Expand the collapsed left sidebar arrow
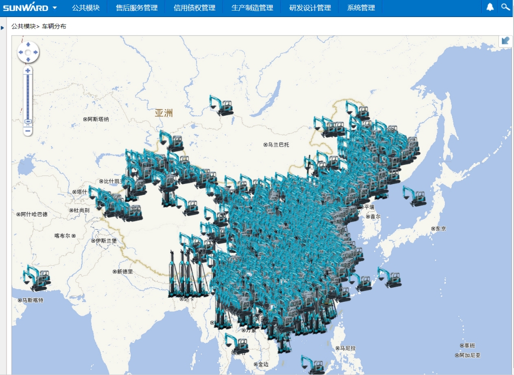The width and height of the screenshot is (514, 375). click(3, 28)
